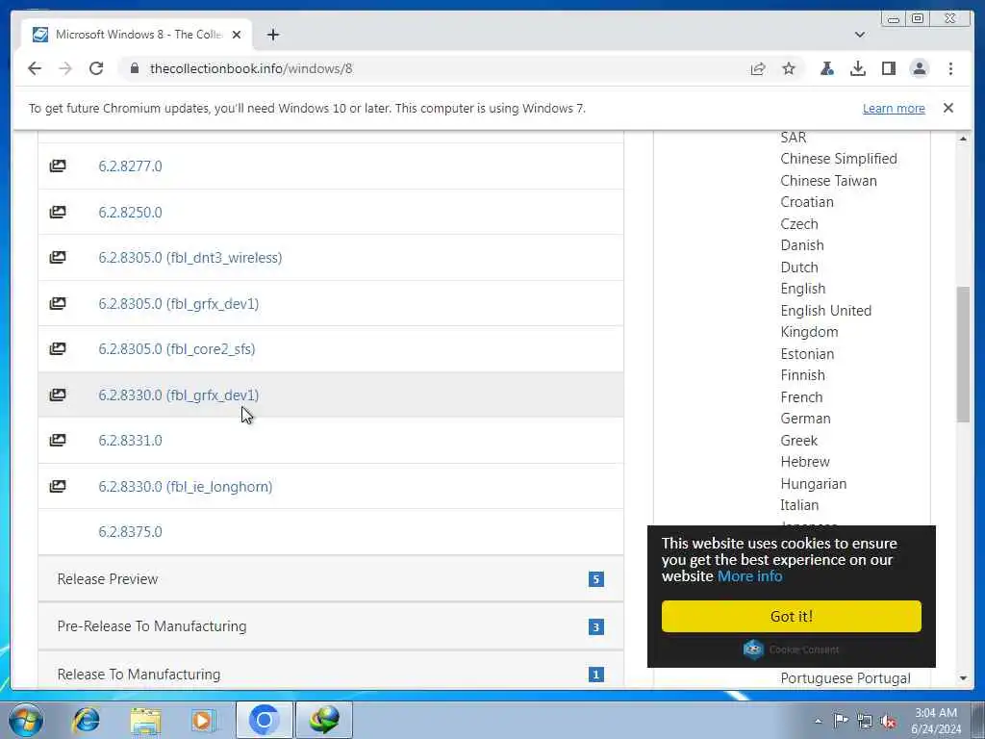Bookmark this page with the star icon

[x=789, y=68]
